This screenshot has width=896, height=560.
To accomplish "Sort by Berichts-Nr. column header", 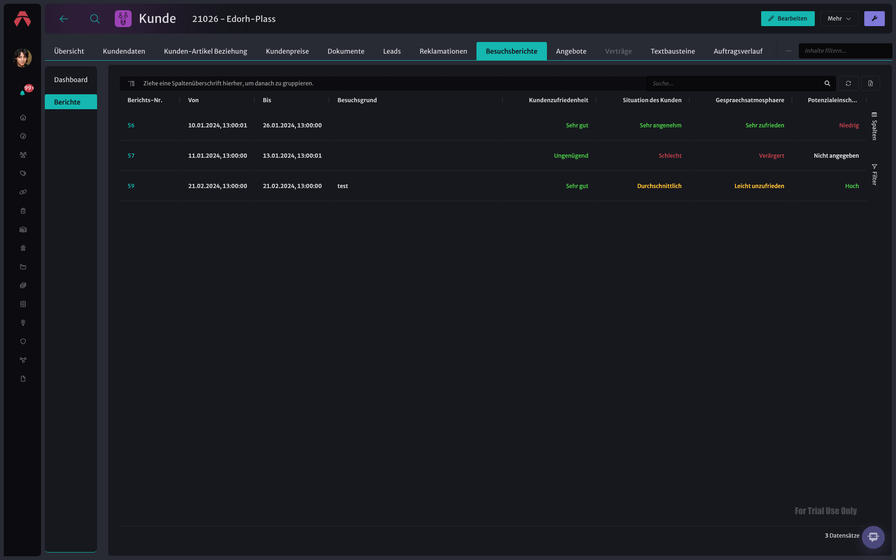I will 145,100.
